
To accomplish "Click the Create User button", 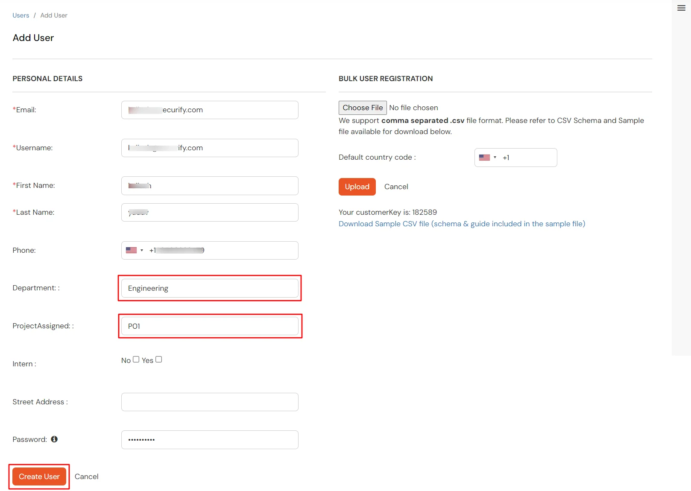I will (x=39, y=476).
